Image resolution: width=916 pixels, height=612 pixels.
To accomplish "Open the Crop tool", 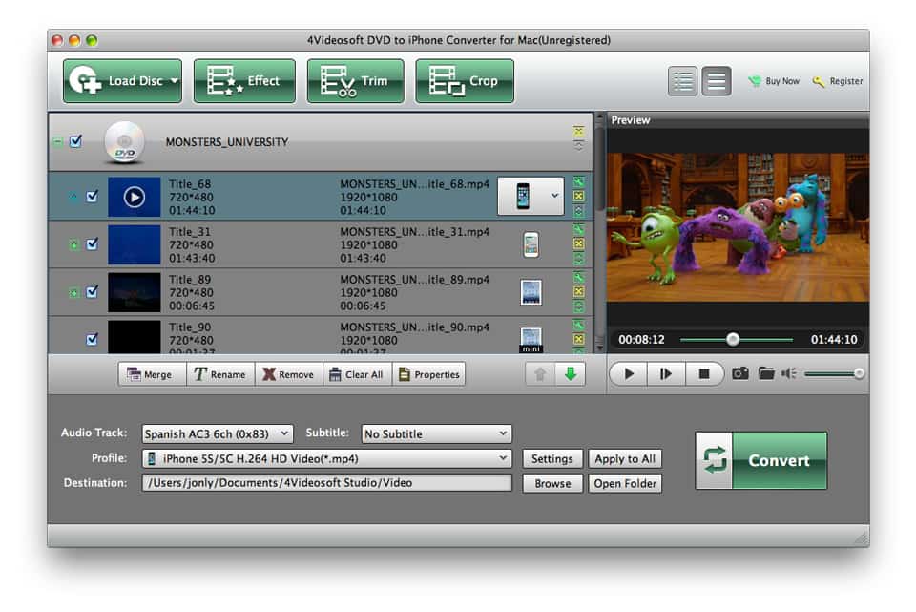I will pos(465,80).
